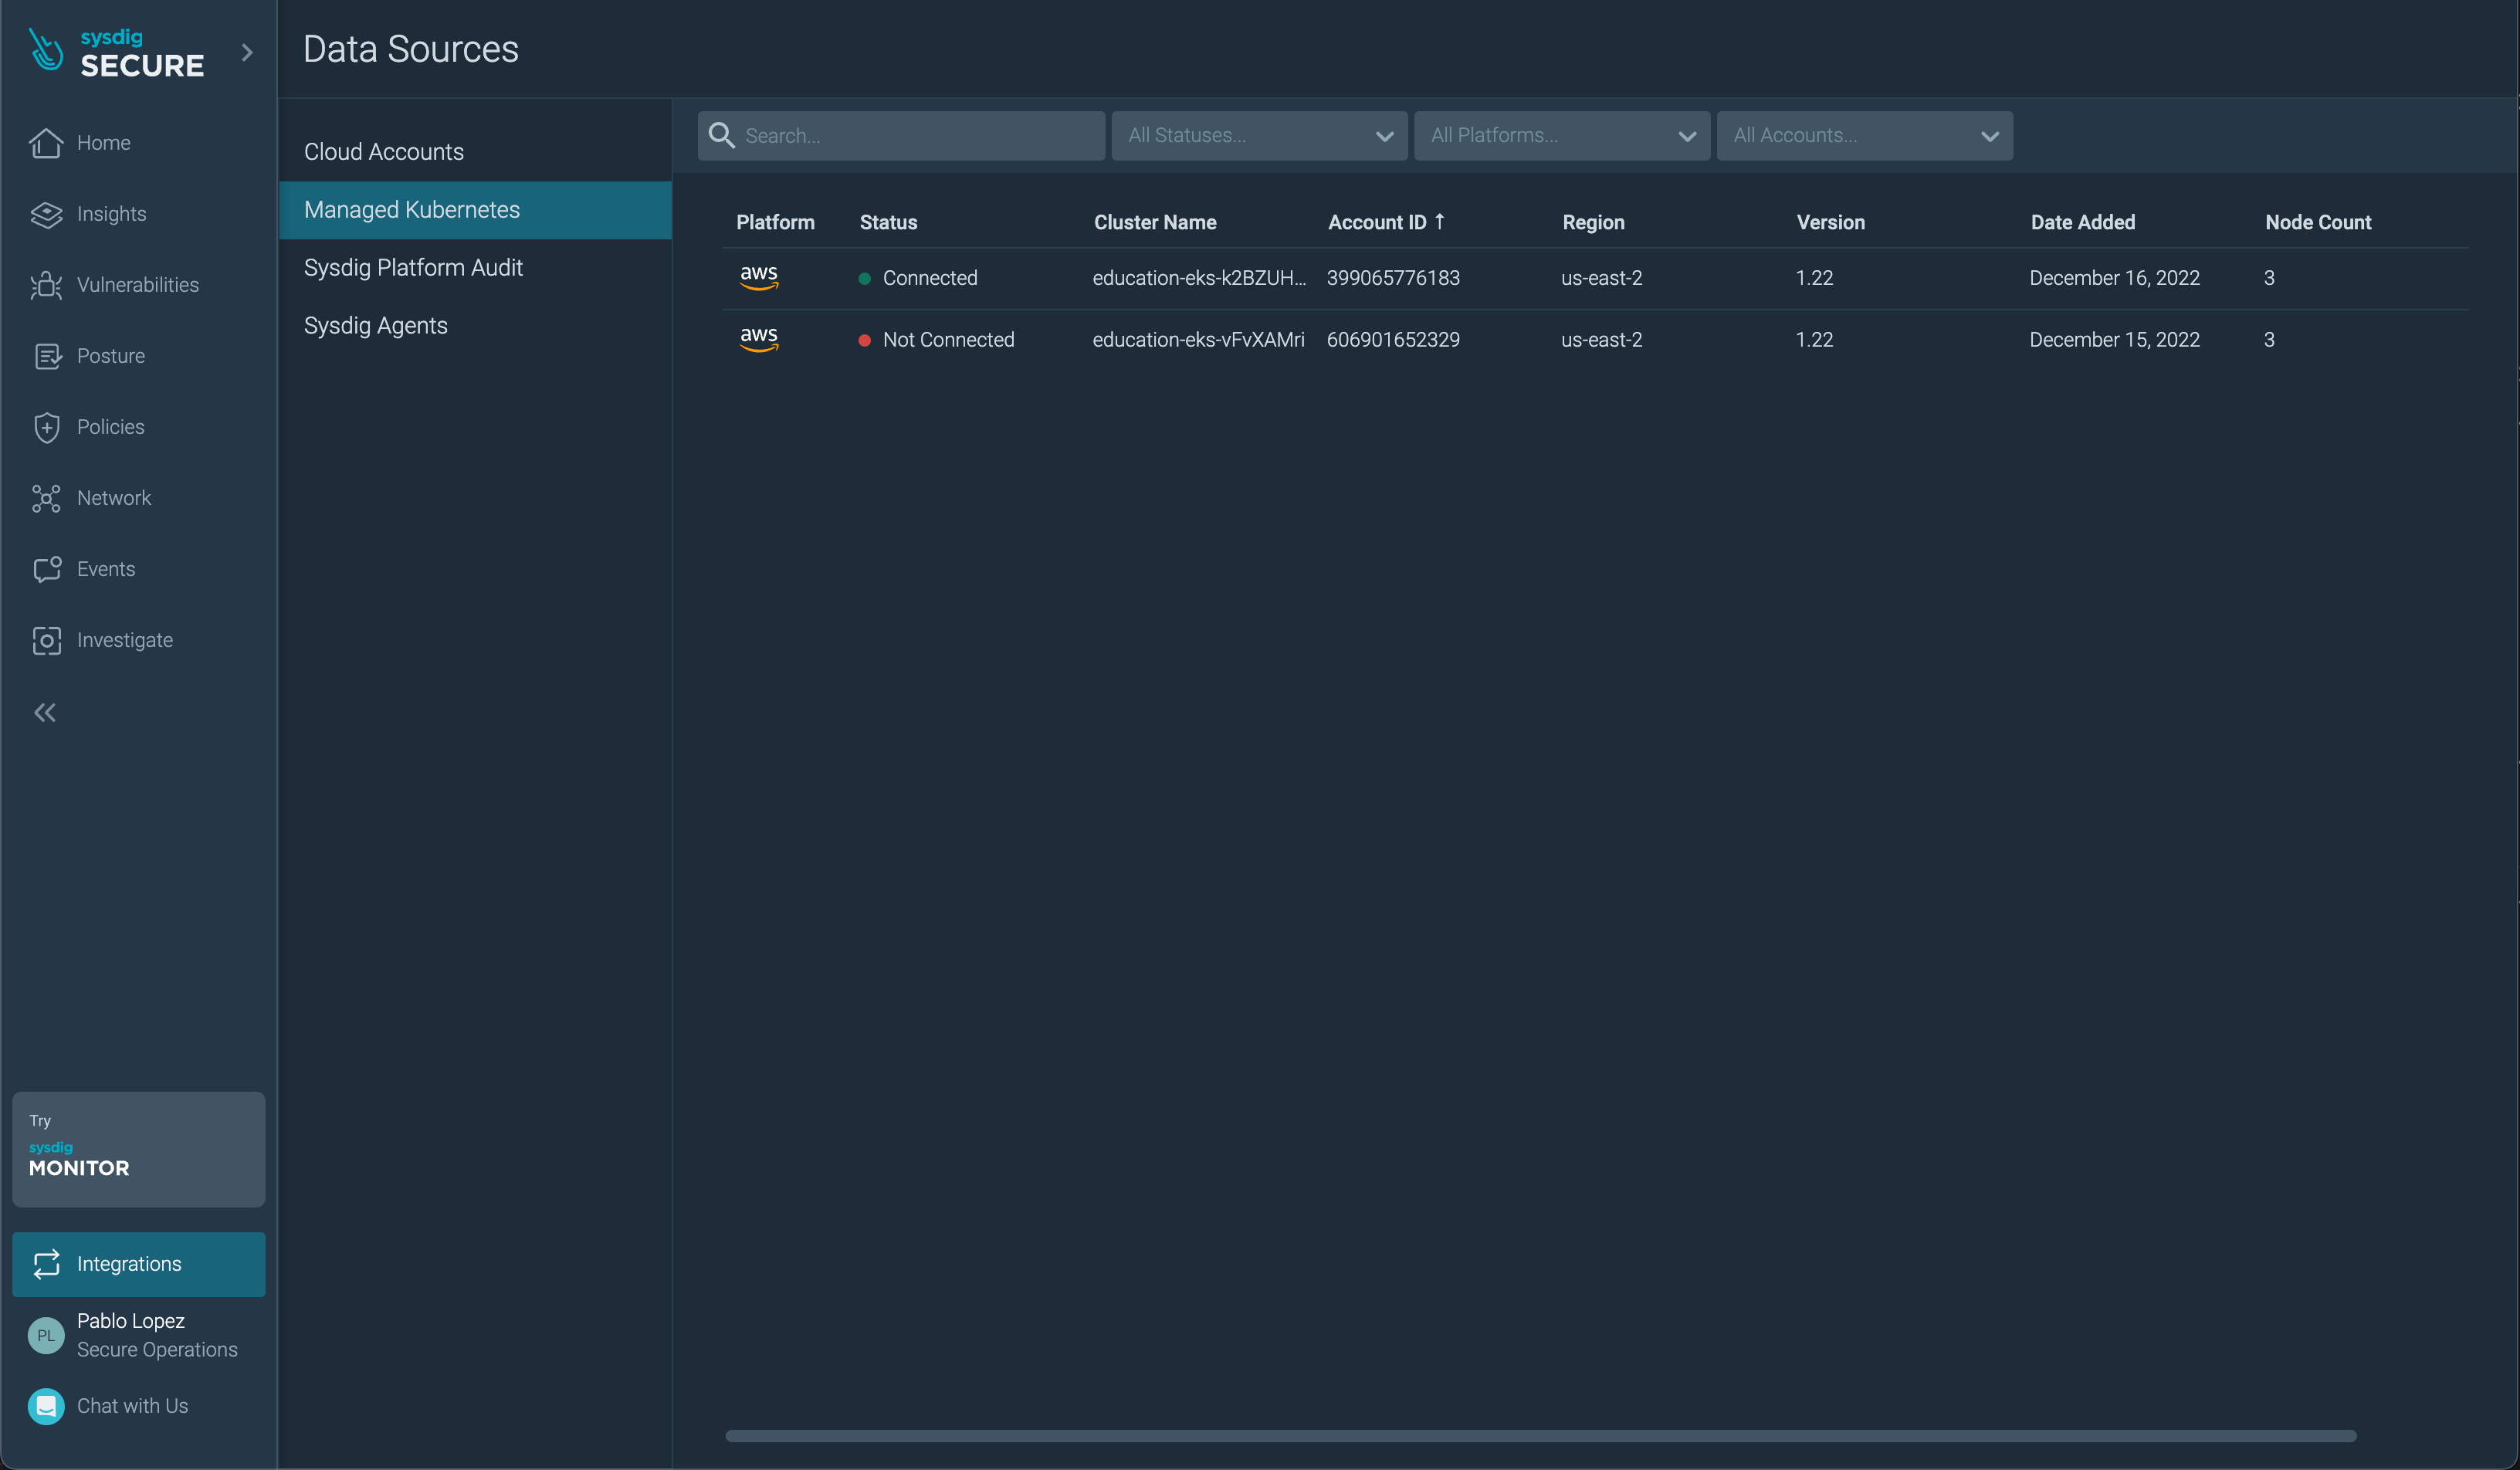The image size is (2520, 1470).
Task: Click Secure Operations team text
Action: tap(157, 1350)
